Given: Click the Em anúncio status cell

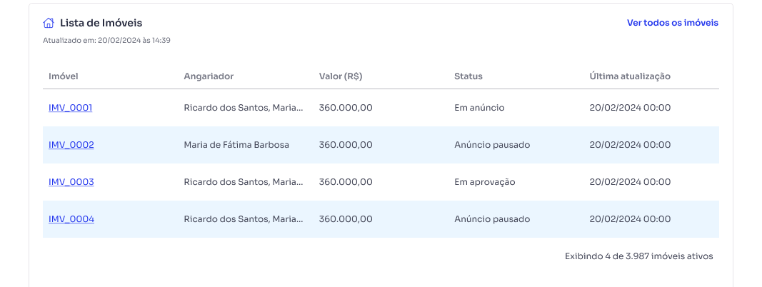Looking at the screenshot, I should (479, 108).
